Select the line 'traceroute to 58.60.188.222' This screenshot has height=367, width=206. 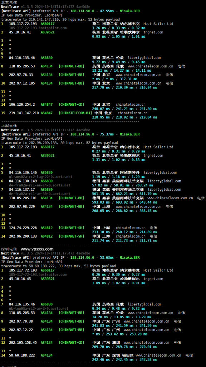[58, 266]
